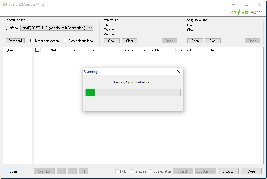Clear the firmware file
The height and width of the screenshot is (179, 267).
click(130, 41)
